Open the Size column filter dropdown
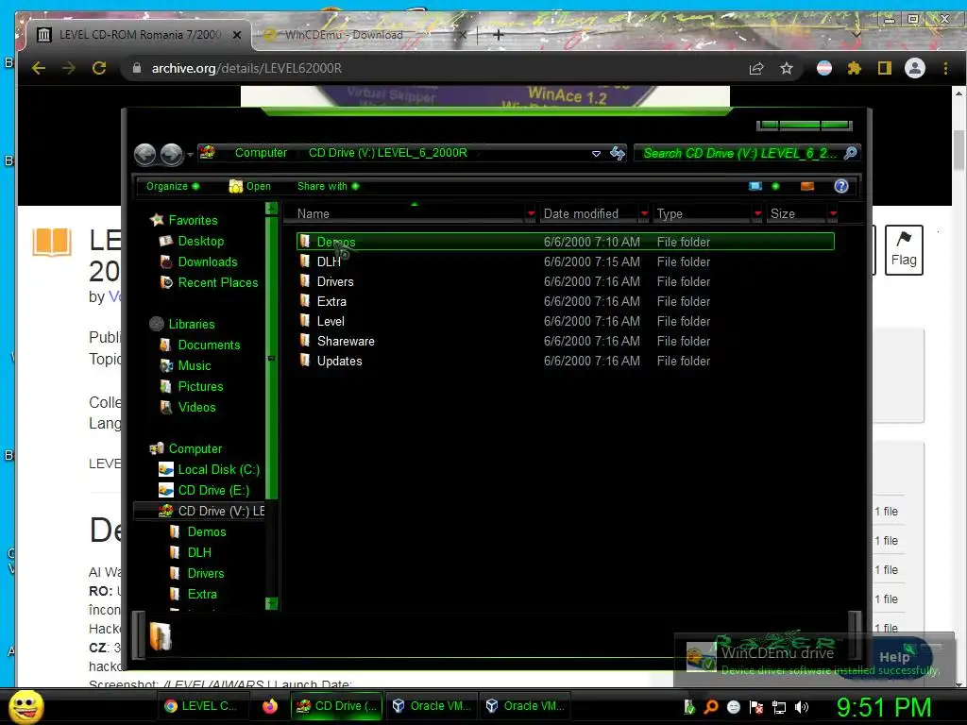 click(x=833, y=214)
